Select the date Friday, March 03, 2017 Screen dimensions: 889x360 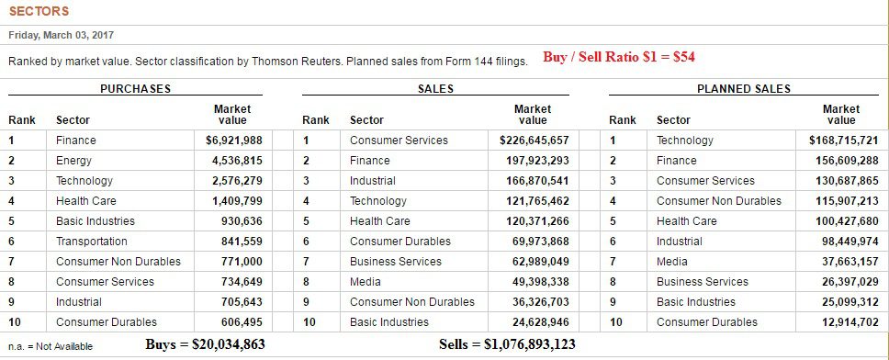62,35
